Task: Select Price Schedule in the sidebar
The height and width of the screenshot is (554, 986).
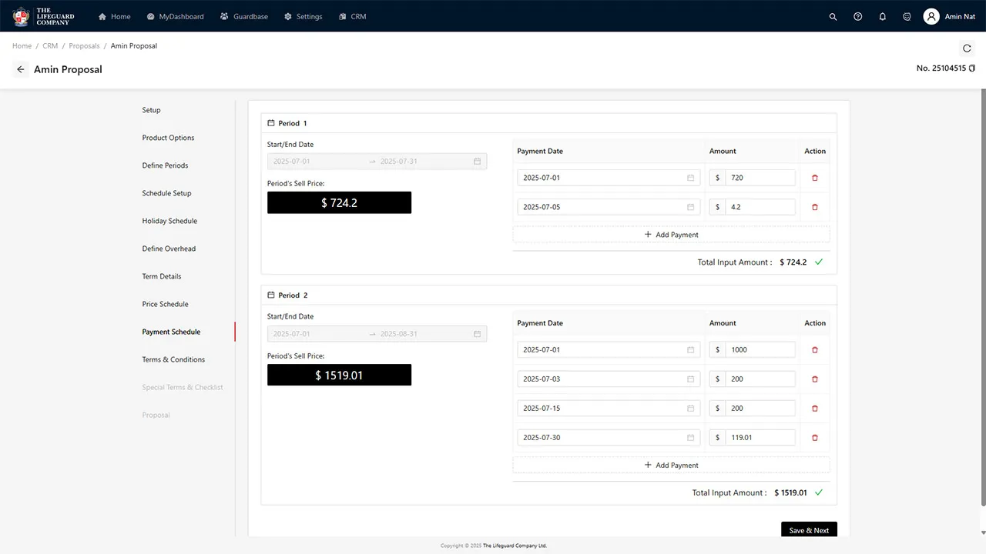Action: click(165, 304)
